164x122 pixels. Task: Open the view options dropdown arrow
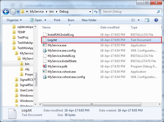click(x=139, y=20)
